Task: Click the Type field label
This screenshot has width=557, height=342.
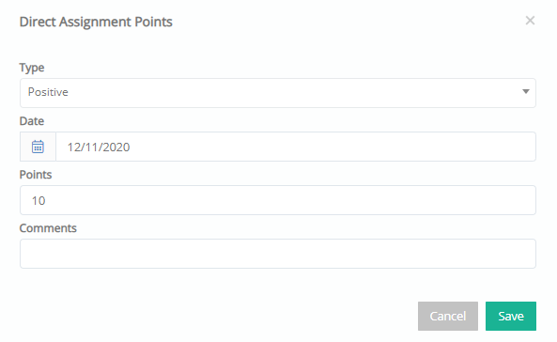Action: (32, 68)
